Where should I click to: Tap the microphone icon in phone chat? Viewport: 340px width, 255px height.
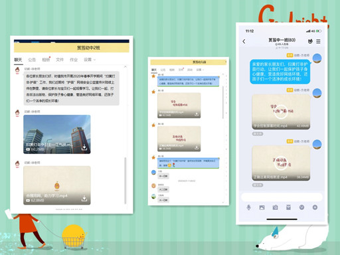[x=249, y=207]
